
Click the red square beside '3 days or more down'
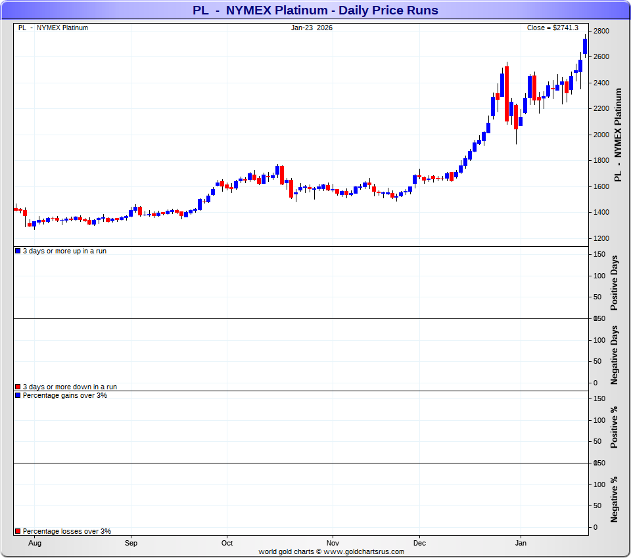click(x=18, y=387)
